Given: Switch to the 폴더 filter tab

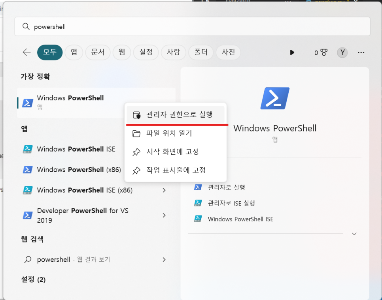Looking at the screenshot, I should tap(201, 52).
